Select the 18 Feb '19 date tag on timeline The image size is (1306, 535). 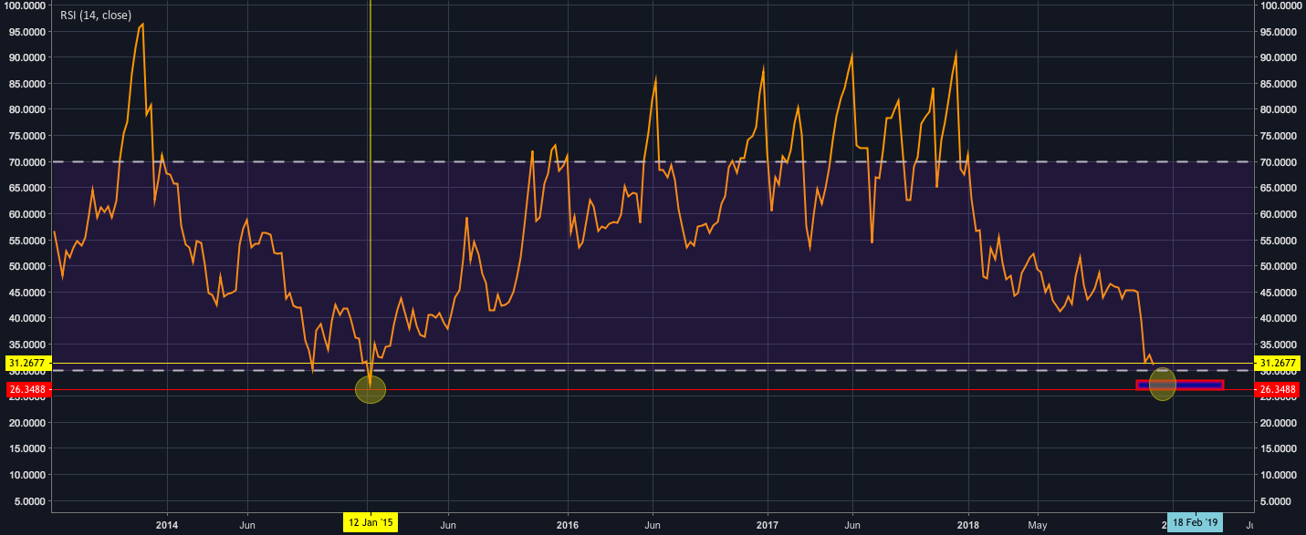point(1196,523)
